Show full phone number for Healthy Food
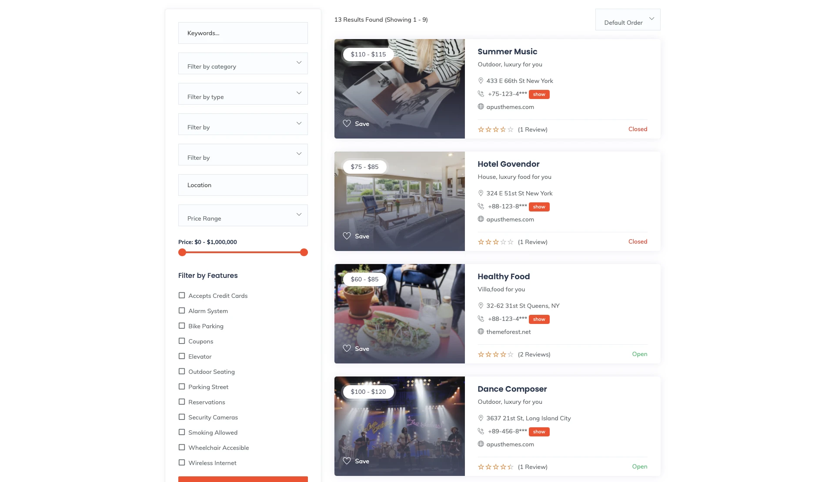 tap(539, 319)
